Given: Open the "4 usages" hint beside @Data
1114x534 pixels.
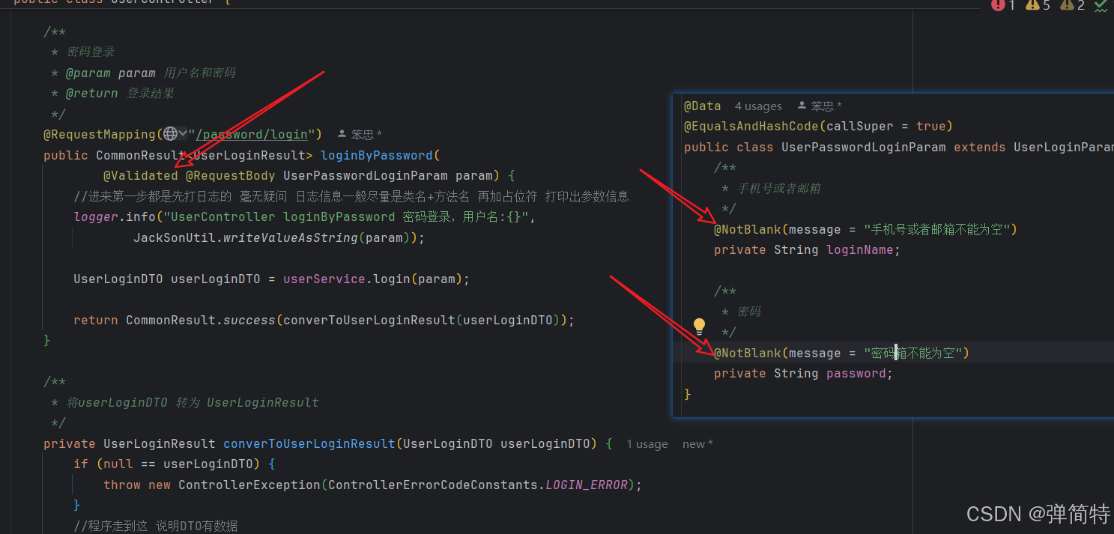Looking at the screenshot, I should [x=758, y=106].
